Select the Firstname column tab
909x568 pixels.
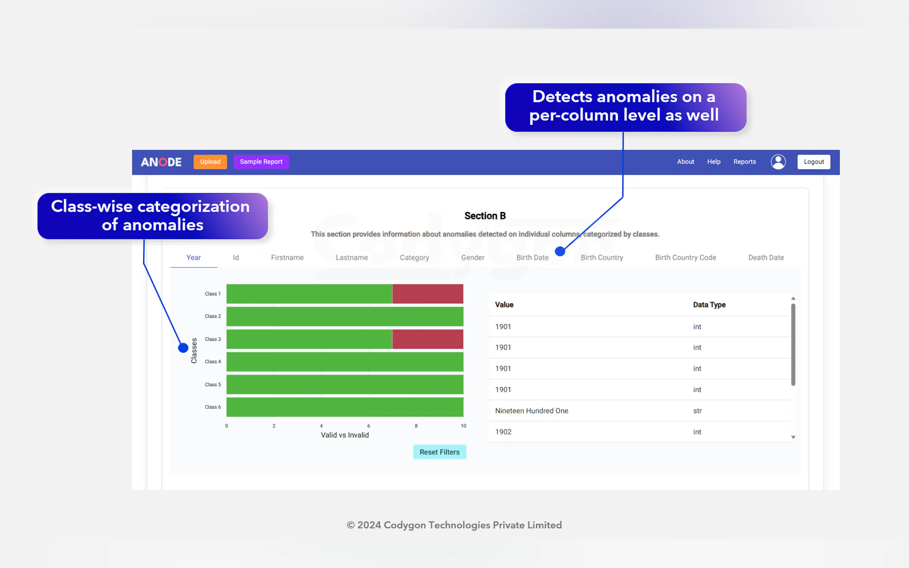(x=287, y=257)
